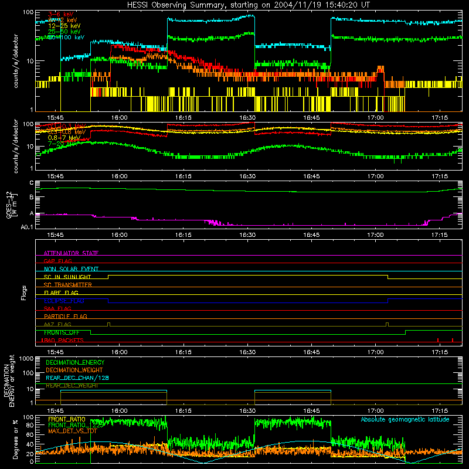Click the 7-20 MeV legend label
Screen dimensions: 469x469
coord(62,144)
